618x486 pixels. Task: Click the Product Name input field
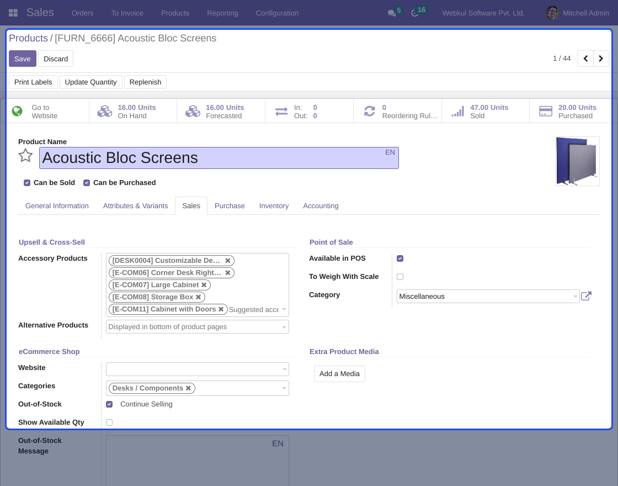(x=219, y=158)
